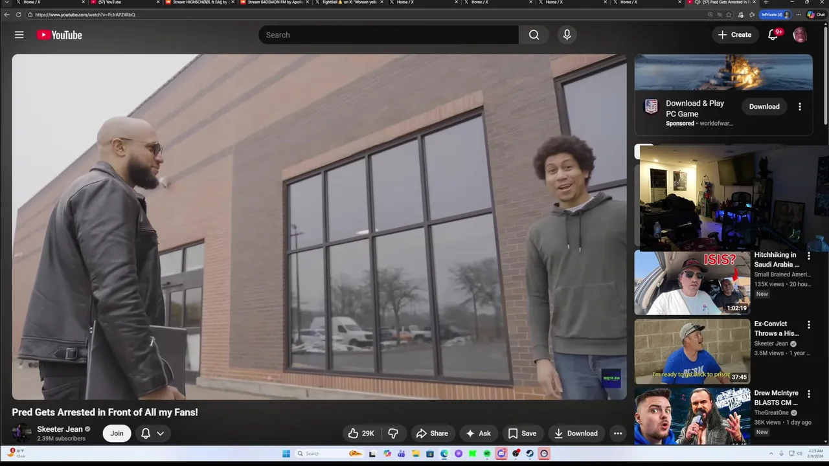
Task: Open the Drew McIntyre video thumbnail
Action: click(x=692, y=416)
